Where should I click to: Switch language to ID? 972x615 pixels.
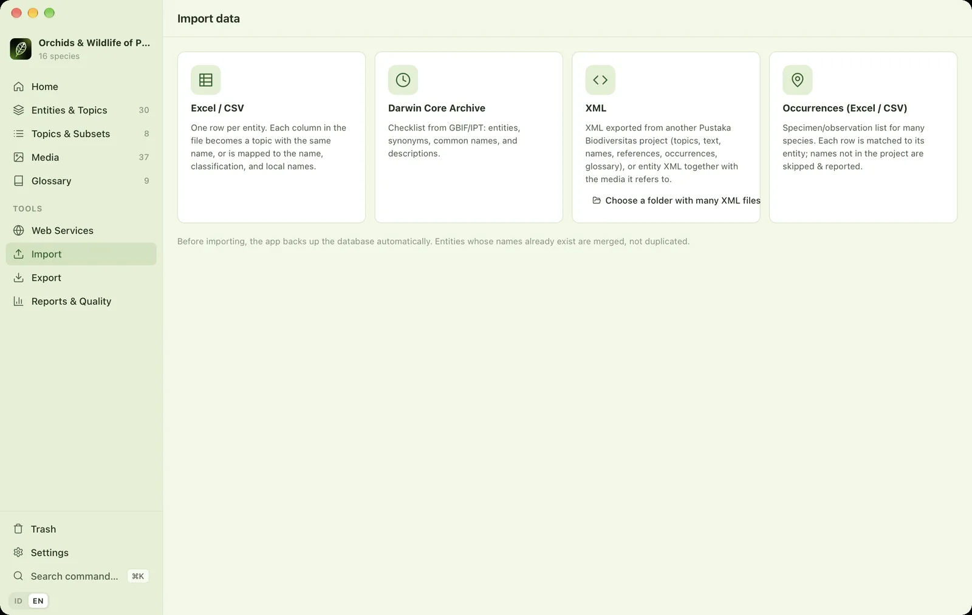[18, 601]
